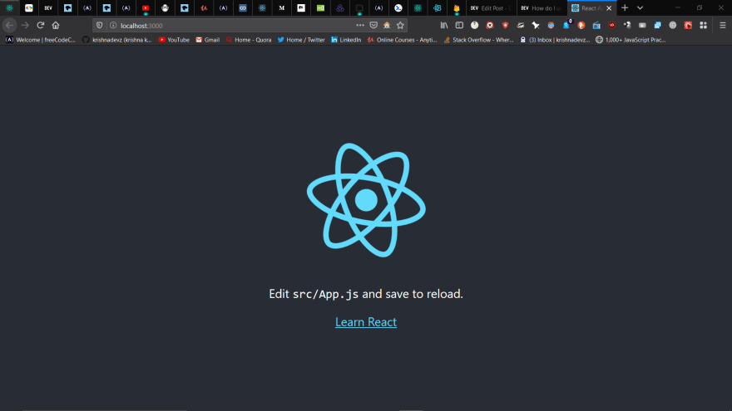
Task: Go to the browser home page
Action: point(56,25)
